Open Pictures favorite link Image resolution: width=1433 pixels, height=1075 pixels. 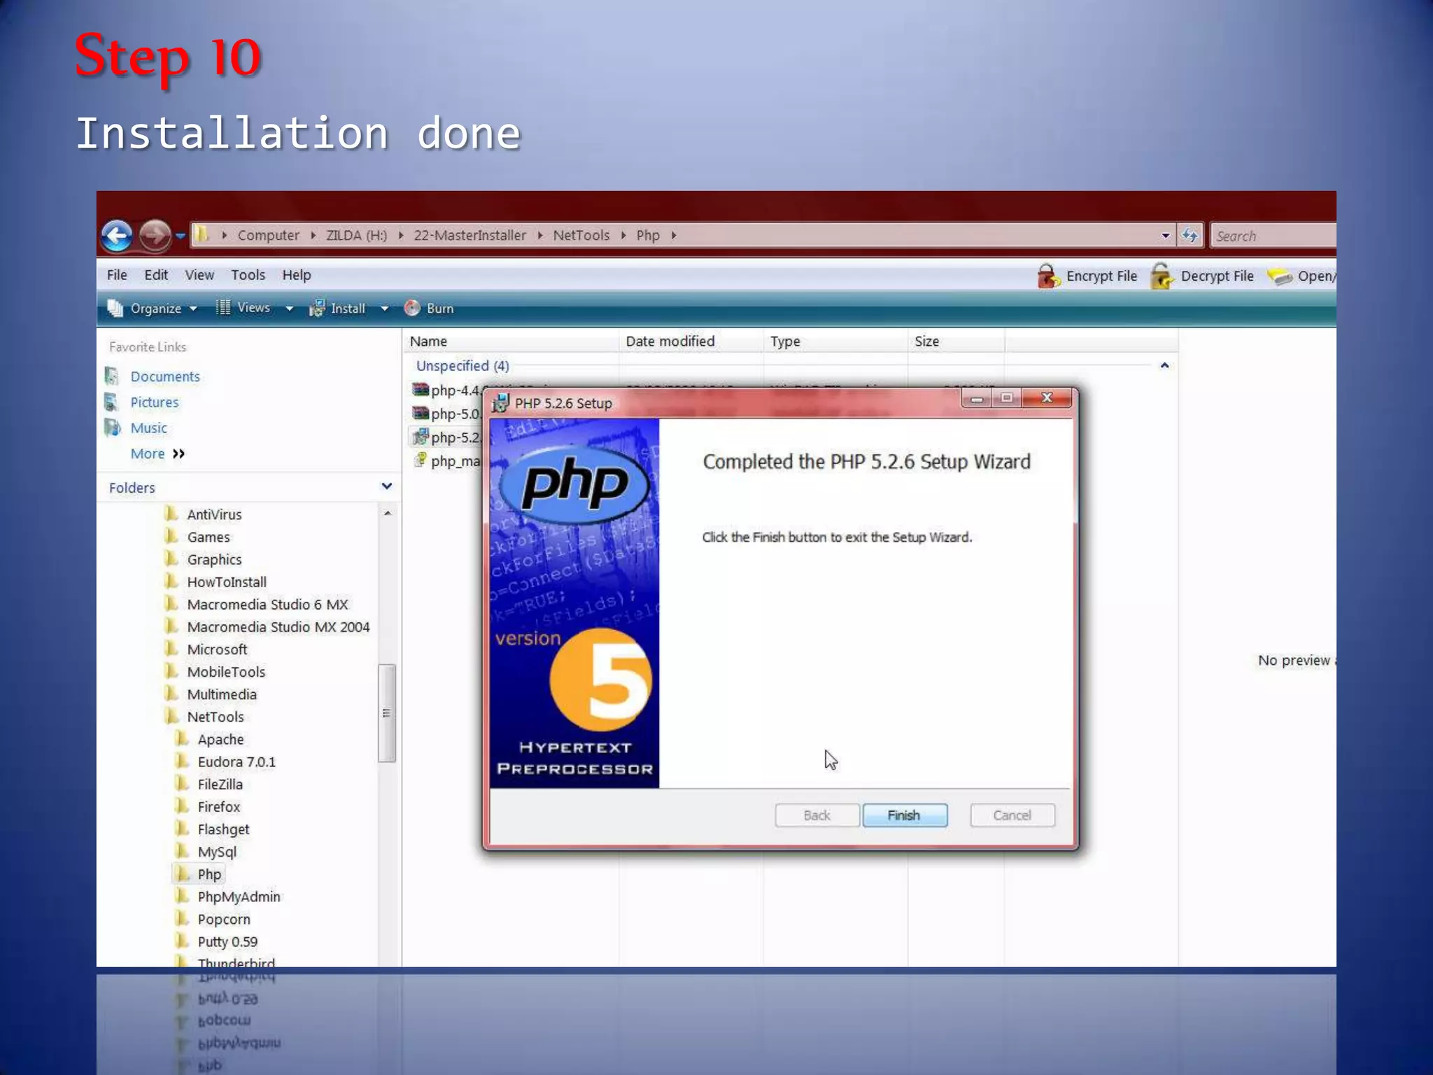click(x=154, y=402)
